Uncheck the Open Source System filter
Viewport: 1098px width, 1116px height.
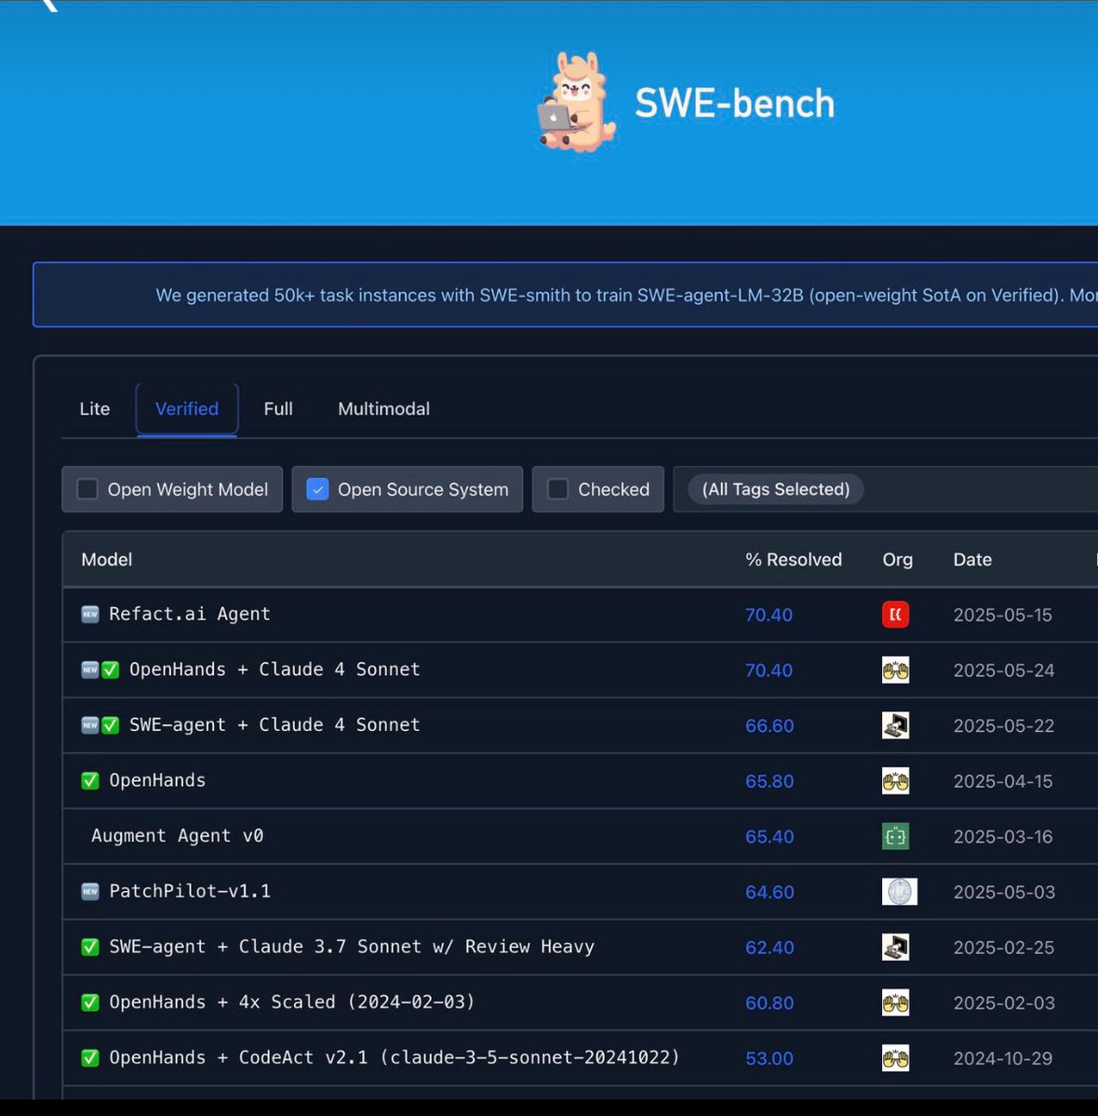[317, 489]
